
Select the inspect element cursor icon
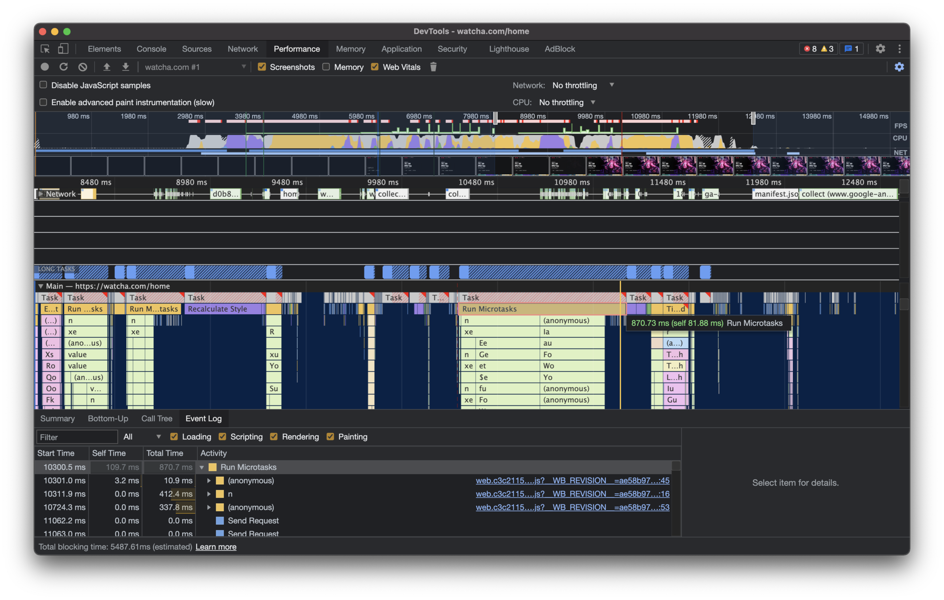tap(45, 48)
